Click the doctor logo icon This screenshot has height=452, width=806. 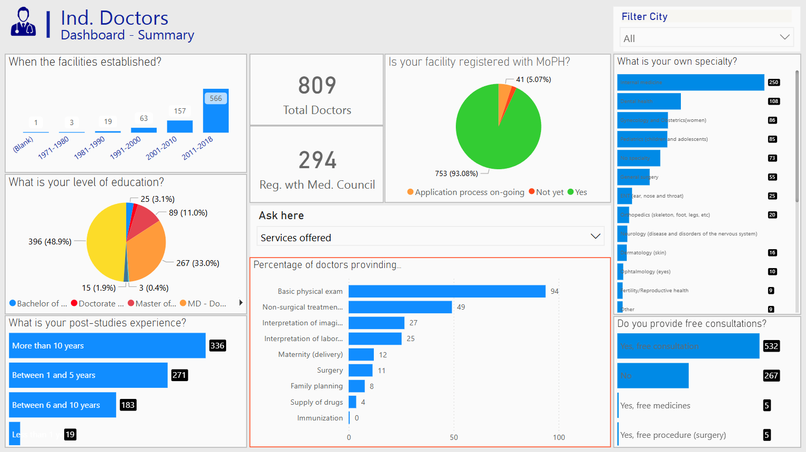[x=23, y=22]
